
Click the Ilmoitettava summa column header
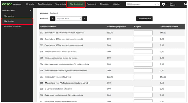[x=169, y=27]
